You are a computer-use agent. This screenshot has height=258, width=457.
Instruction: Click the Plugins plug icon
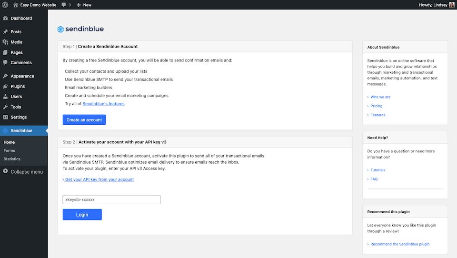pyautogui.click(x=5, y=86)
